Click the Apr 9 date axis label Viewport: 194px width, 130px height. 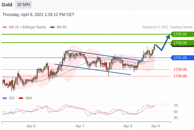[x=156, y=126]
